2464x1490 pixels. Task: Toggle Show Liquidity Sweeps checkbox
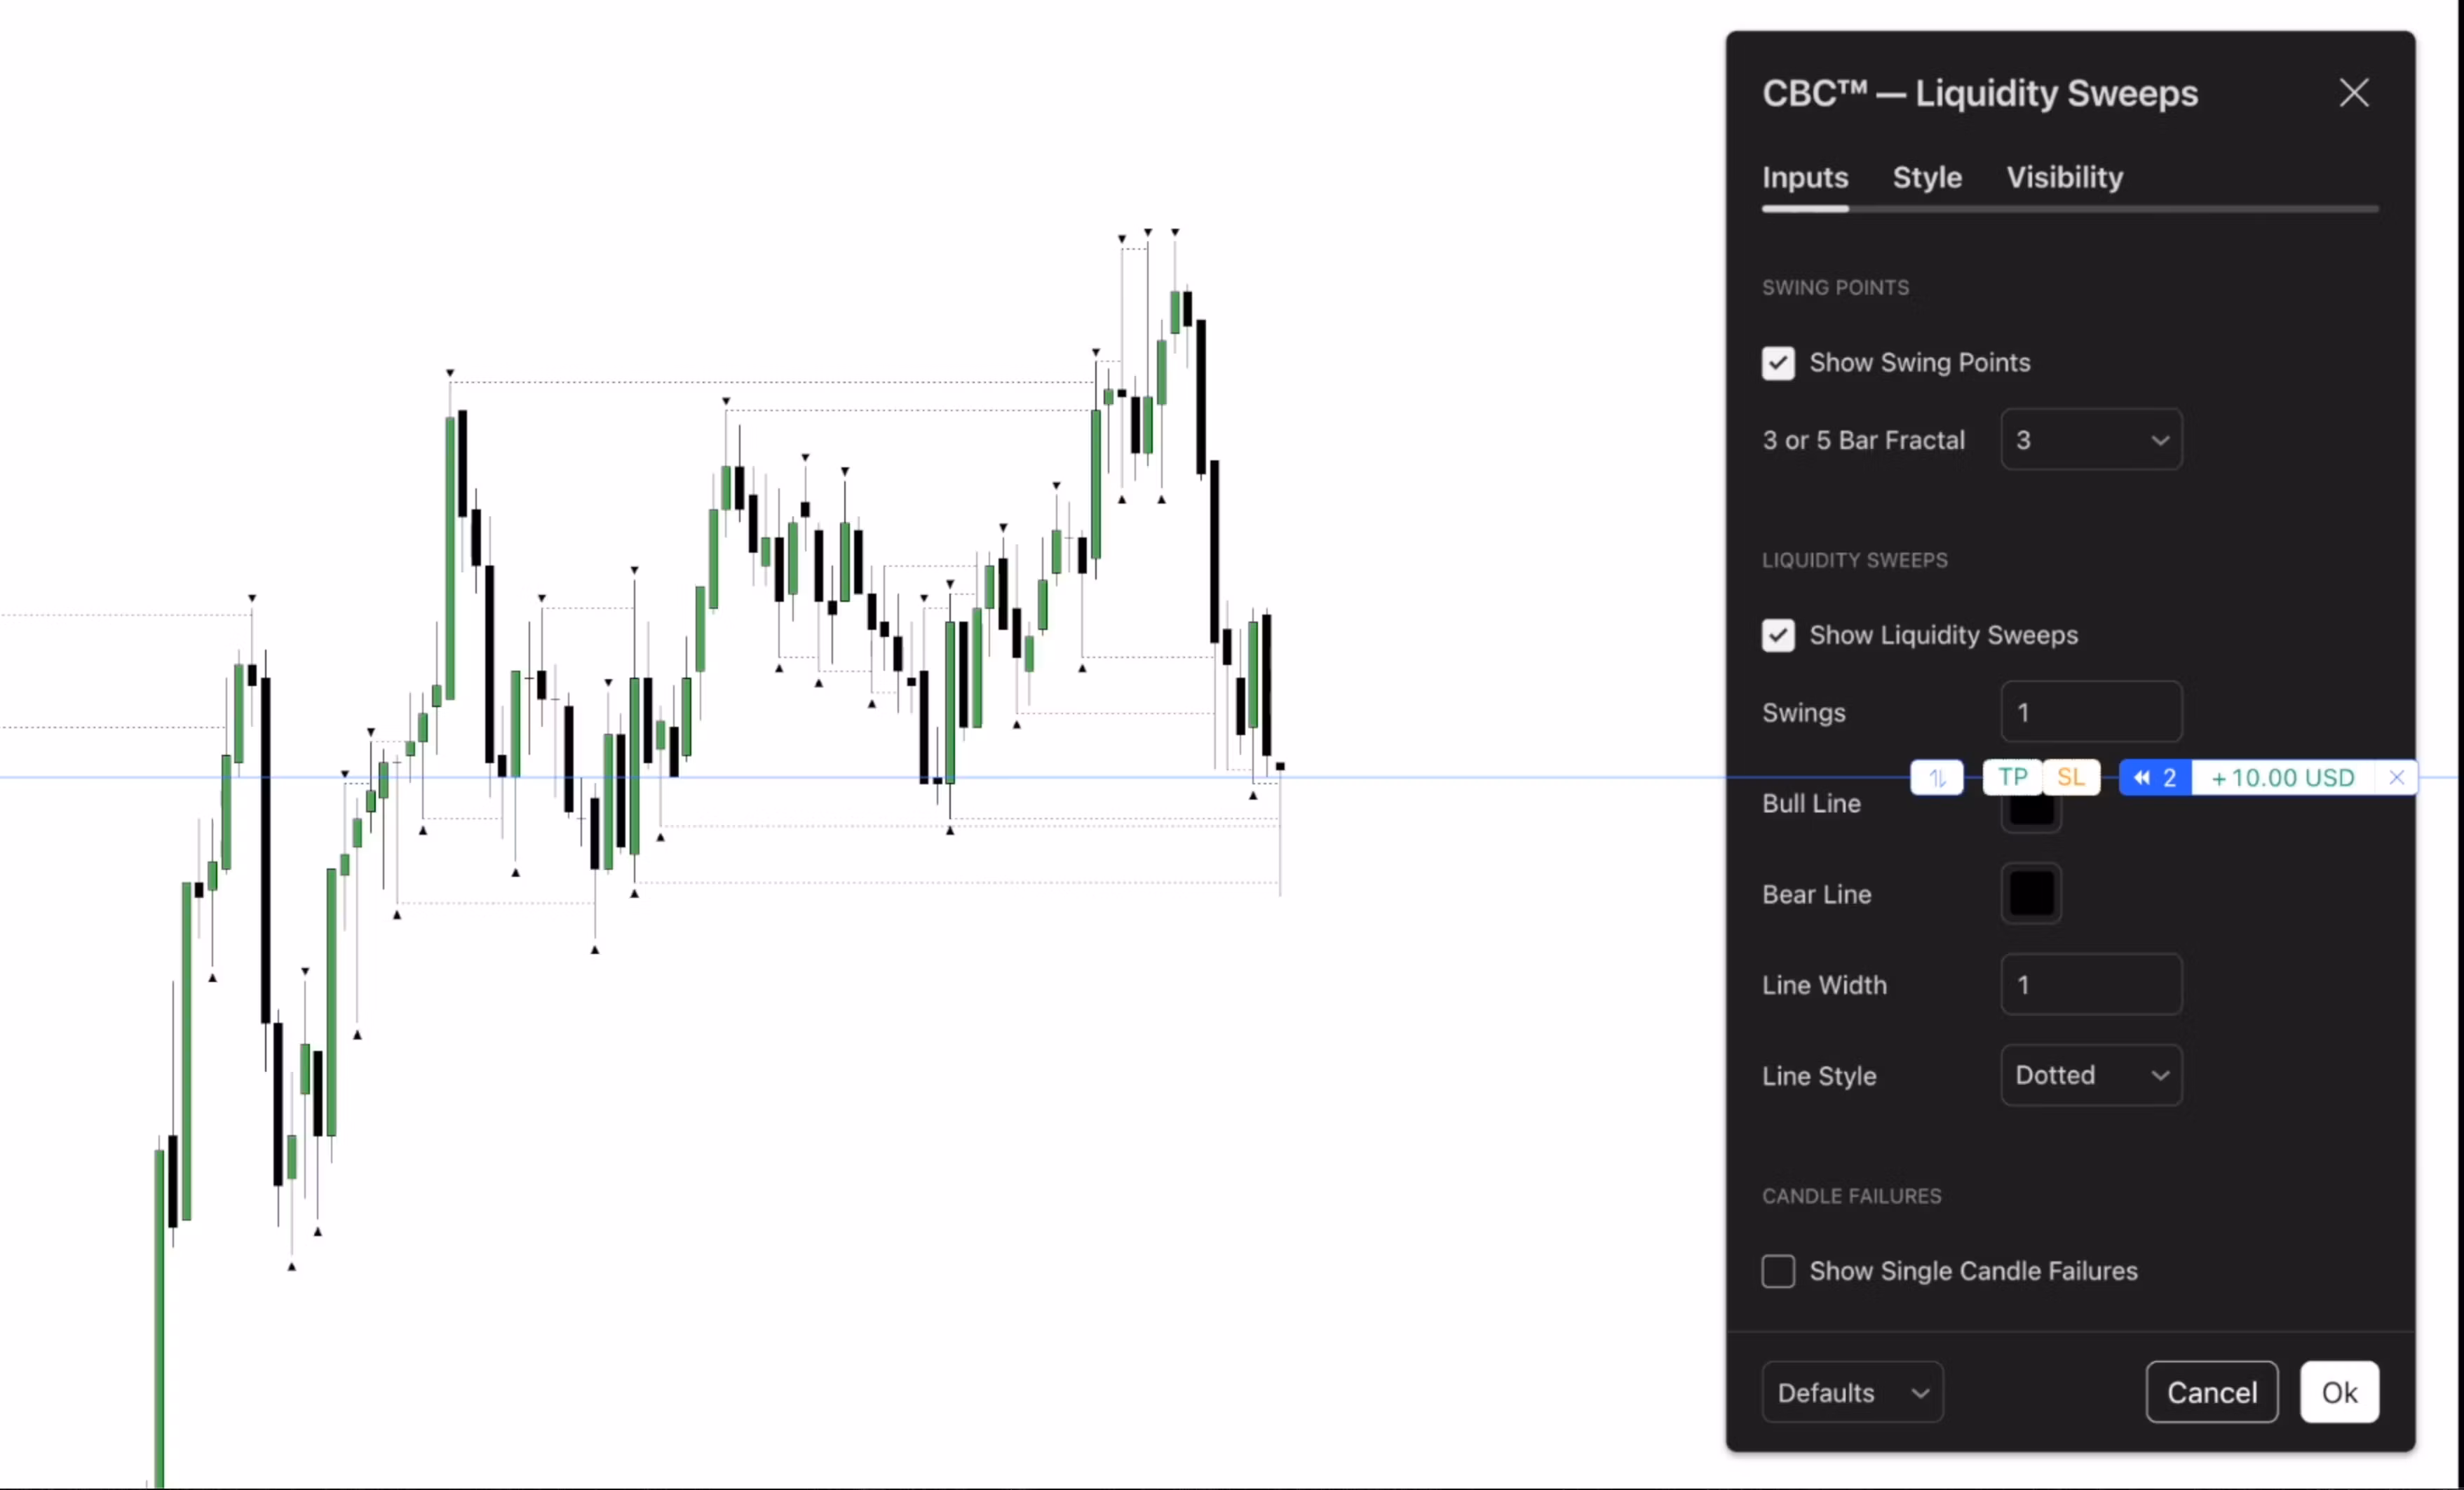[x=1778, y=636]
